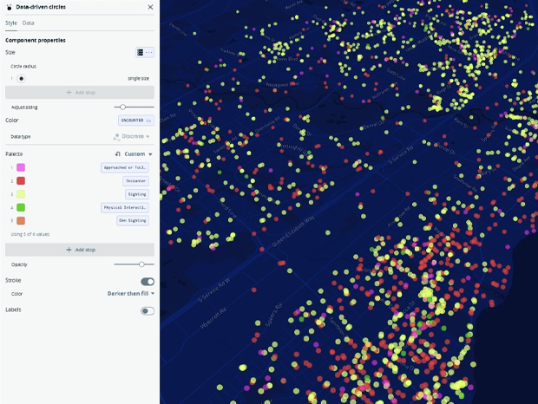Open the Size list options button
This screenshot has height=404, width=538.
145,52
